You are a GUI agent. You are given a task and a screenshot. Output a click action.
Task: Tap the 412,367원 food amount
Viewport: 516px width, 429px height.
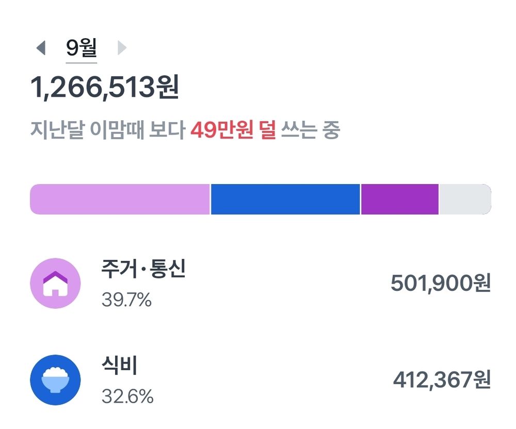(x=441, y=380)
